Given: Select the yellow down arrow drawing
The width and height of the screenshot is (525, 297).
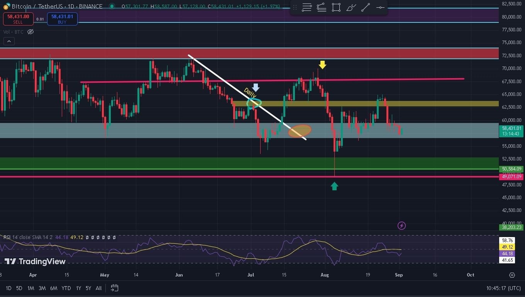Looking at the screenshot, I should (x=322, y=65).
